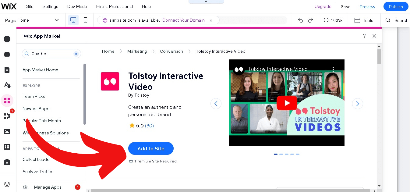The width and height of the screenshot is (410, 192).
Task: Select Team Picks category
Action: 34,96
